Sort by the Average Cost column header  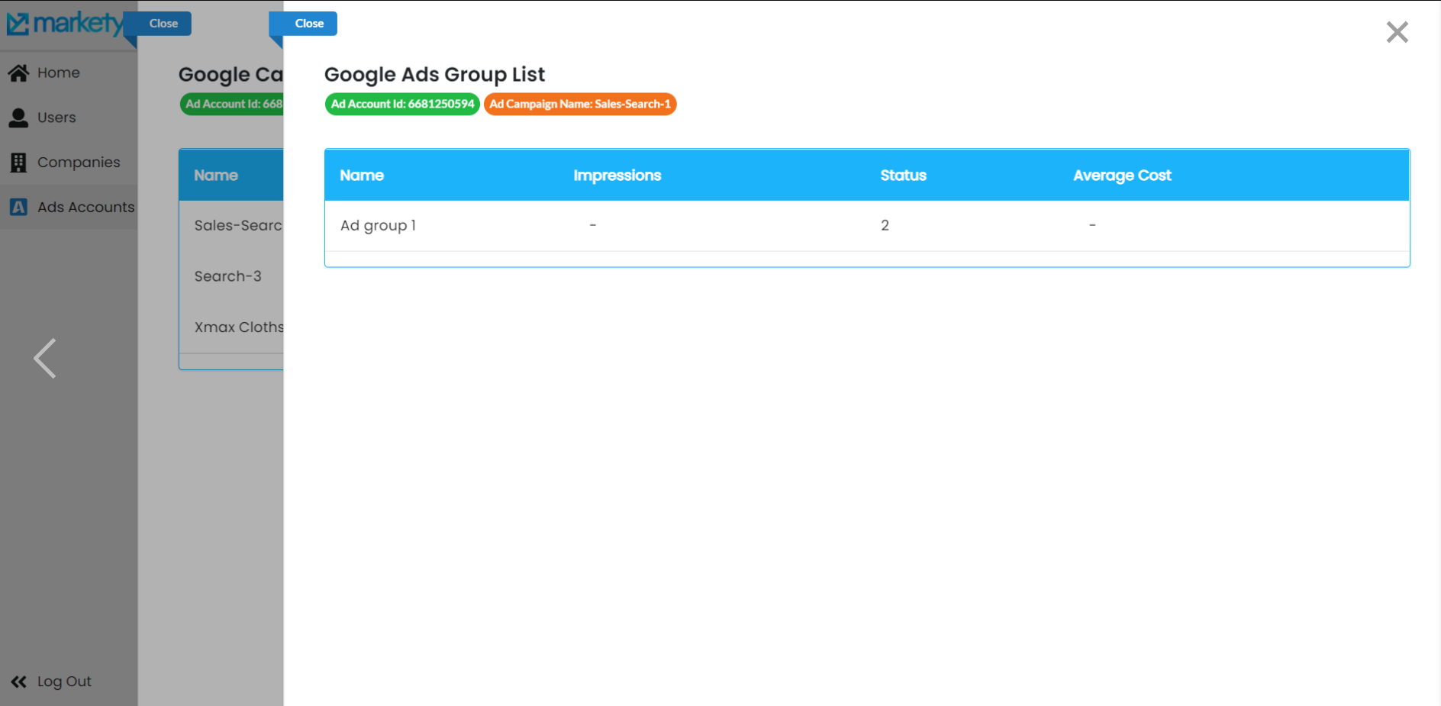pyautogui.click(x=1121, y=176)
